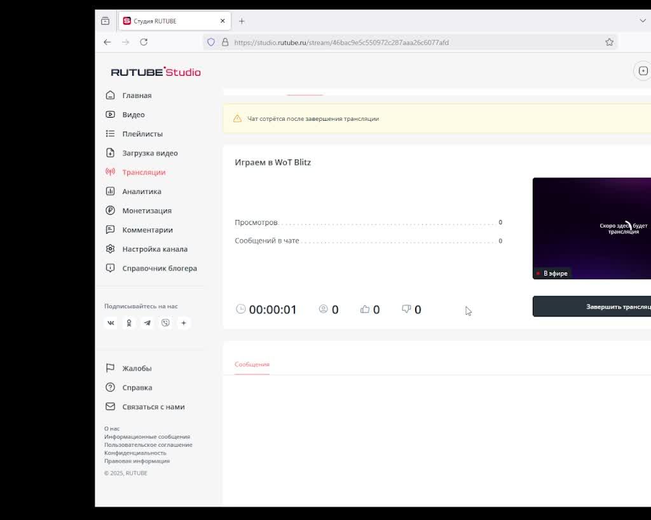Click the Жалобы flag icon
Viewport: 651px width, 520px height.
(110, 368)
